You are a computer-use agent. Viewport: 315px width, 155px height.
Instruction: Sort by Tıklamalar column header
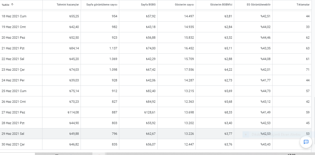tap(303, 5)
